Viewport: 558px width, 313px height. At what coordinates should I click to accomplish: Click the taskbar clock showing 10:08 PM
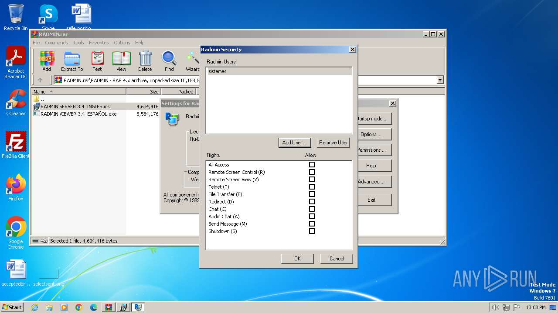535,307
